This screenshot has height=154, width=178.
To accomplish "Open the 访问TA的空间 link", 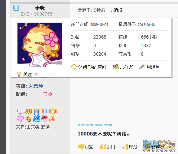I will pos(92,67).
